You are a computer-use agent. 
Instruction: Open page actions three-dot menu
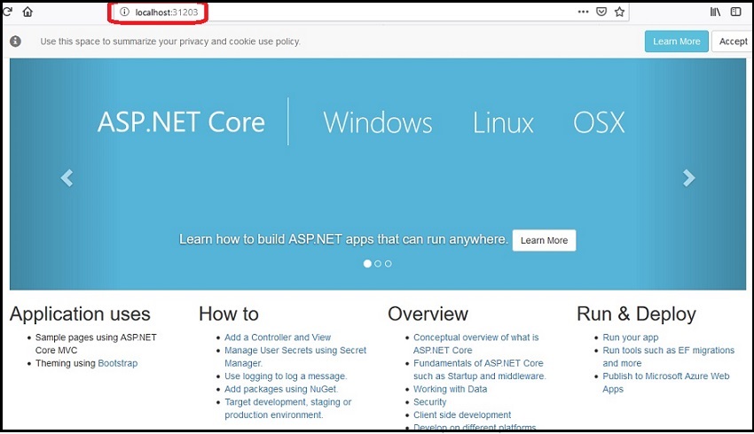point(583,12)
